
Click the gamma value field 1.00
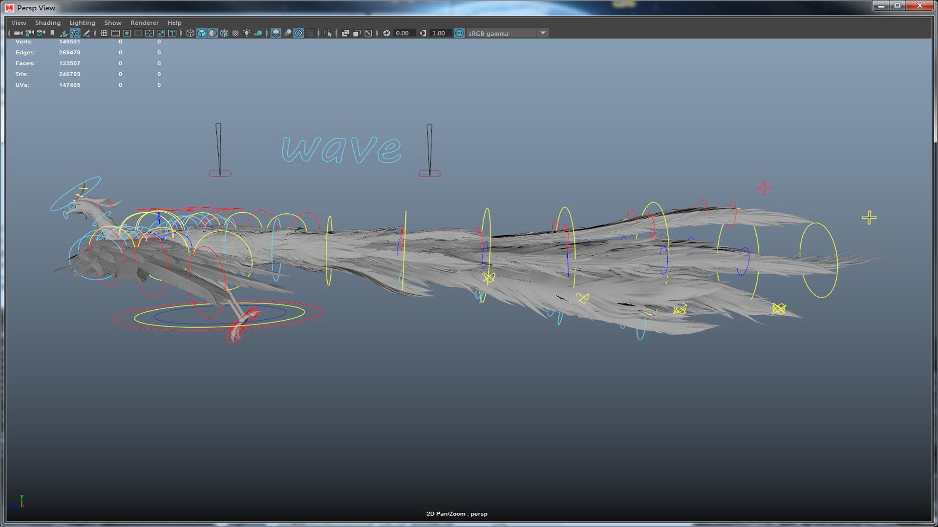point(440,33)
